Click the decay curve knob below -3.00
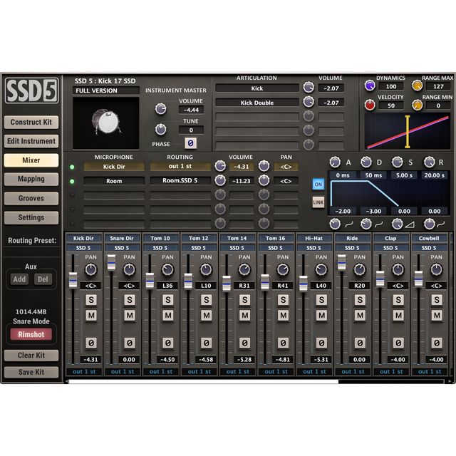Screen dimensions: 456x456 [366, 224]
